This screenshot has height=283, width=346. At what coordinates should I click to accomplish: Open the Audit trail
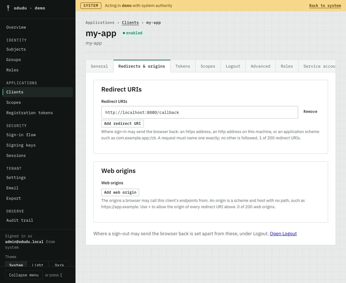coord(38,220)
